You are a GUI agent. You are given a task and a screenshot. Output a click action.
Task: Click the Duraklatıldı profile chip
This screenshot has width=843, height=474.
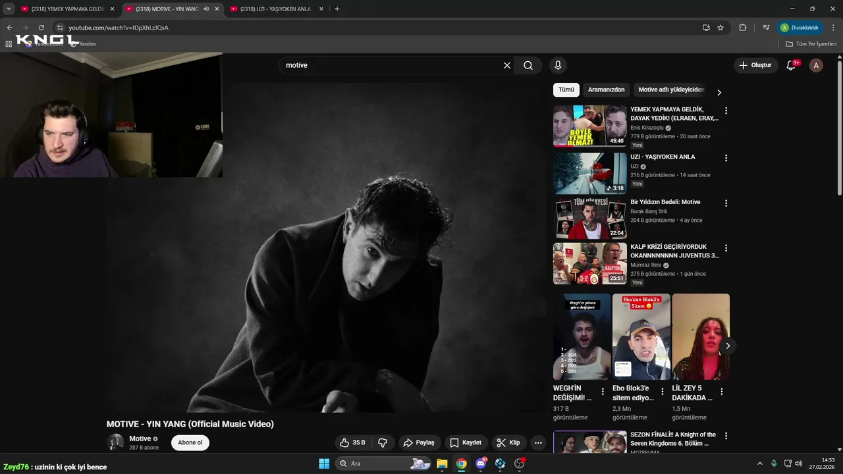[x=800, y=28]
